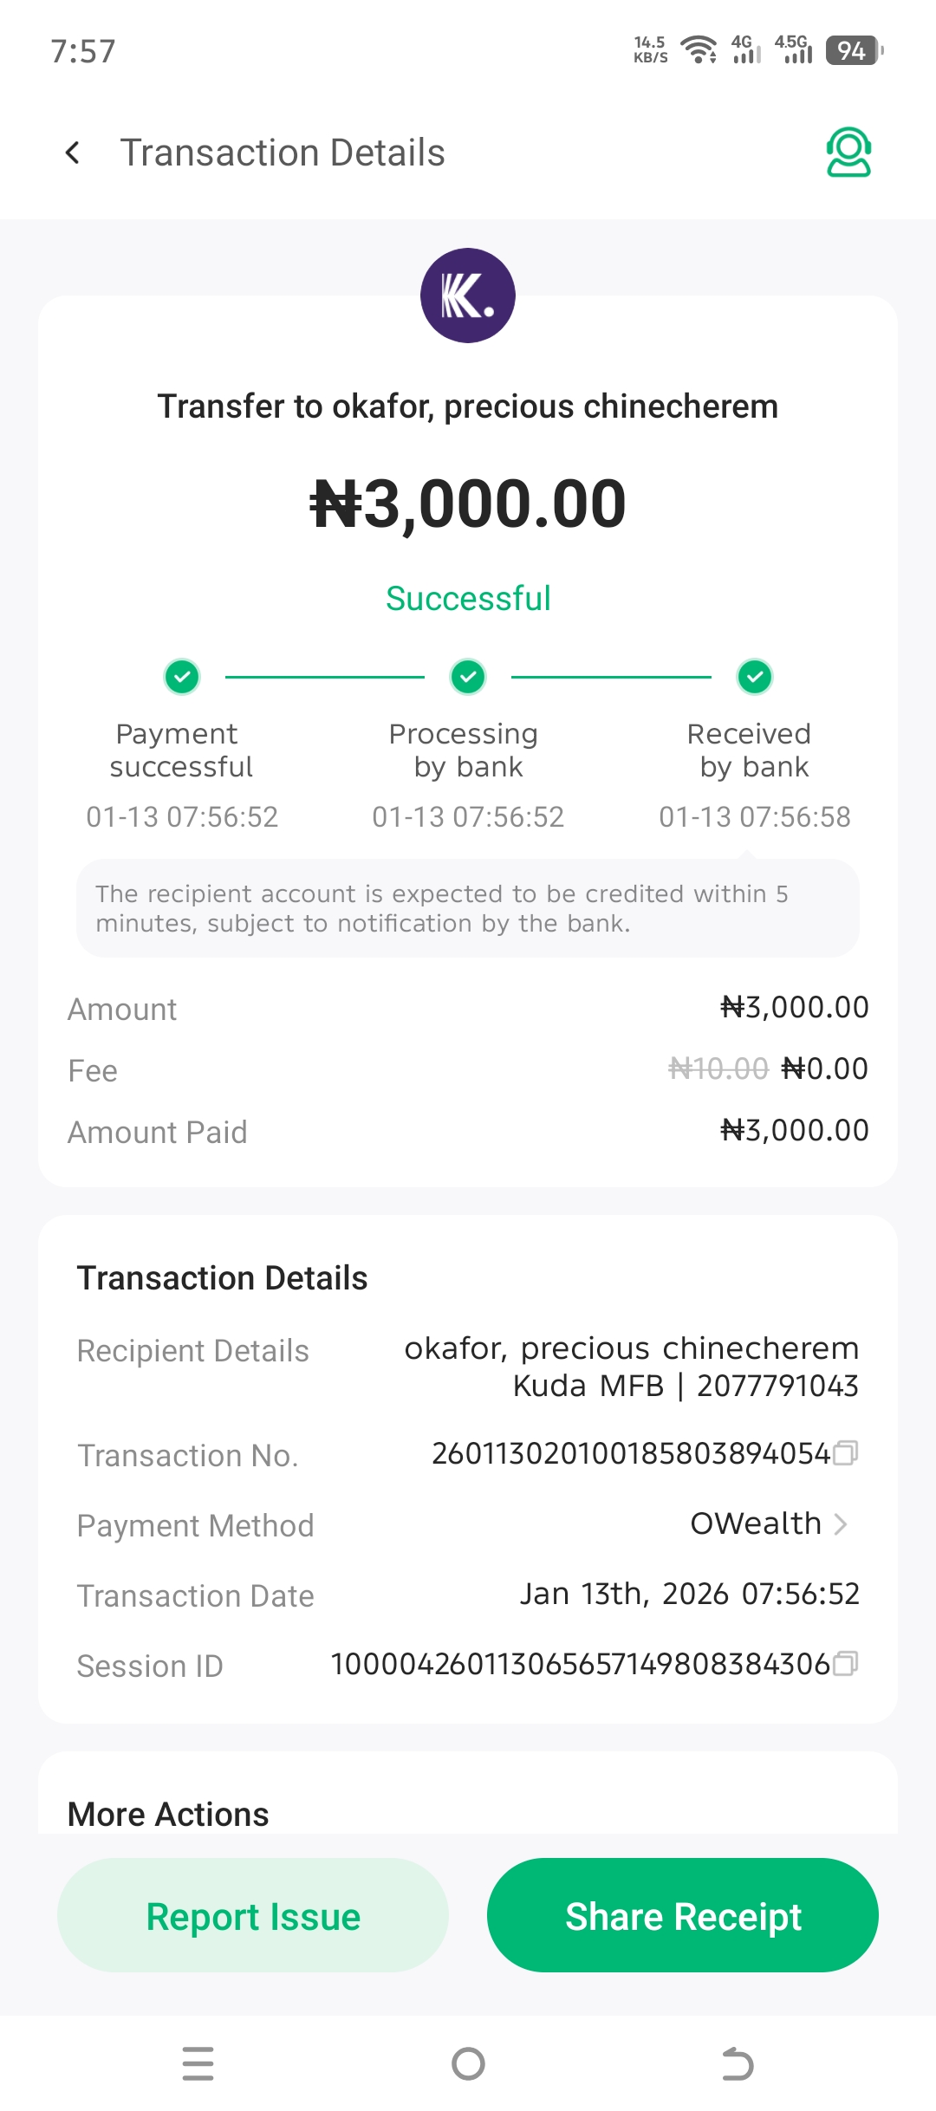Tap the More Actions section heading

[x=168, y=1814]
